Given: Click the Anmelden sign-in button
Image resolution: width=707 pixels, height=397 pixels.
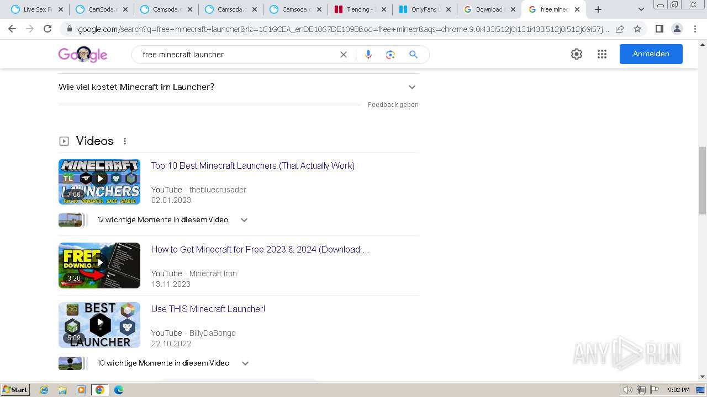Looking at the screenshot, I should tap(651, 54).
